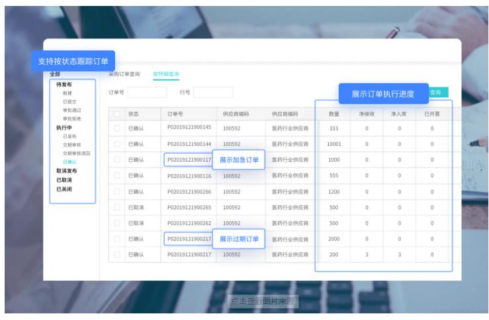Open the 按明细查询 tab

165,74
